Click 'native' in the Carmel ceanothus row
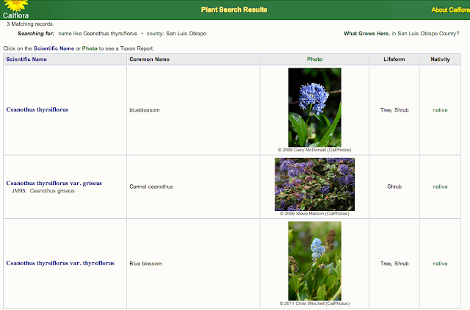This screenshot has height=310, width=470. pos(440,187)
